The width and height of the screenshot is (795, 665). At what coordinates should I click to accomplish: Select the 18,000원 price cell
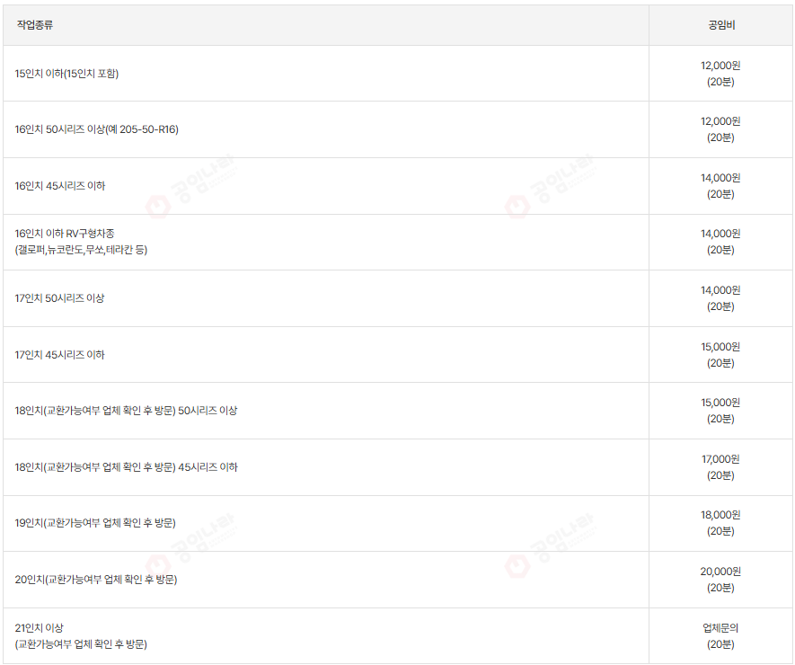point(720,515)
